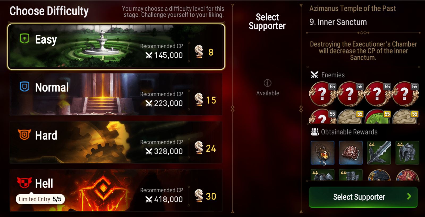Choose the Normal difficulty level
The height and width of the screenshot is (217, 425).
pyautogui.click(x=116, y=94)
